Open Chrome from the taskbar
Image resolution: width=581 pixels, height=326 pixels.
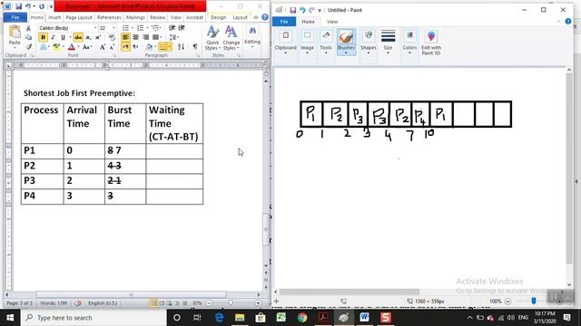(x=302, y=318)
